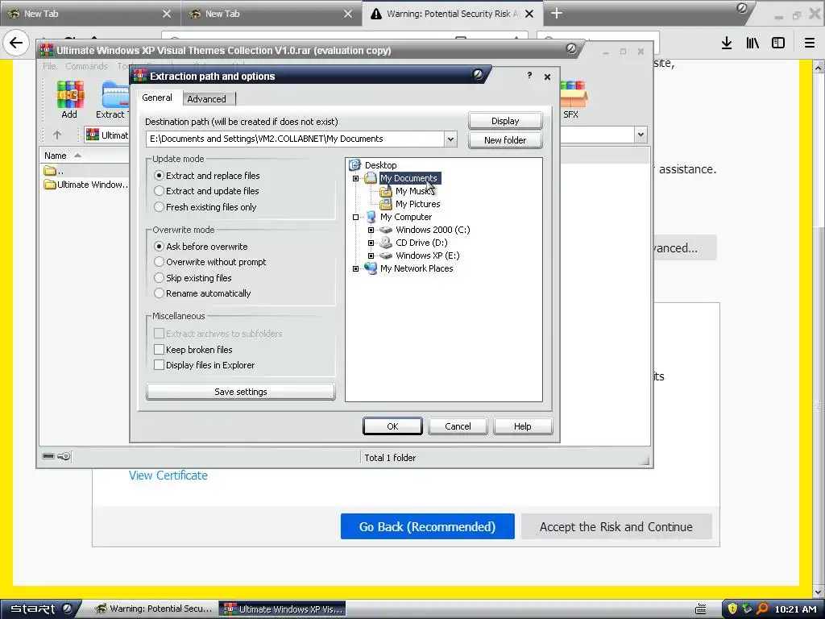This screenshot has height=619, width=825.
Task: Click the drive icon in WinRAR status bar
Action: pyautogui.click(x=48, y=456)
